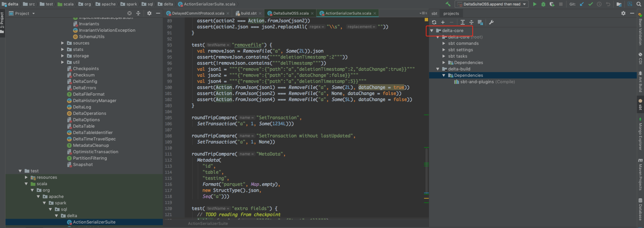Screen dimensions: 644x228
Task: Click the Stop square icon
Action: pos(561,4)
